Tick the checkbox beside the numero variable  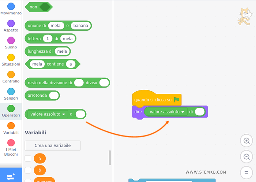(x=28, y=180)
